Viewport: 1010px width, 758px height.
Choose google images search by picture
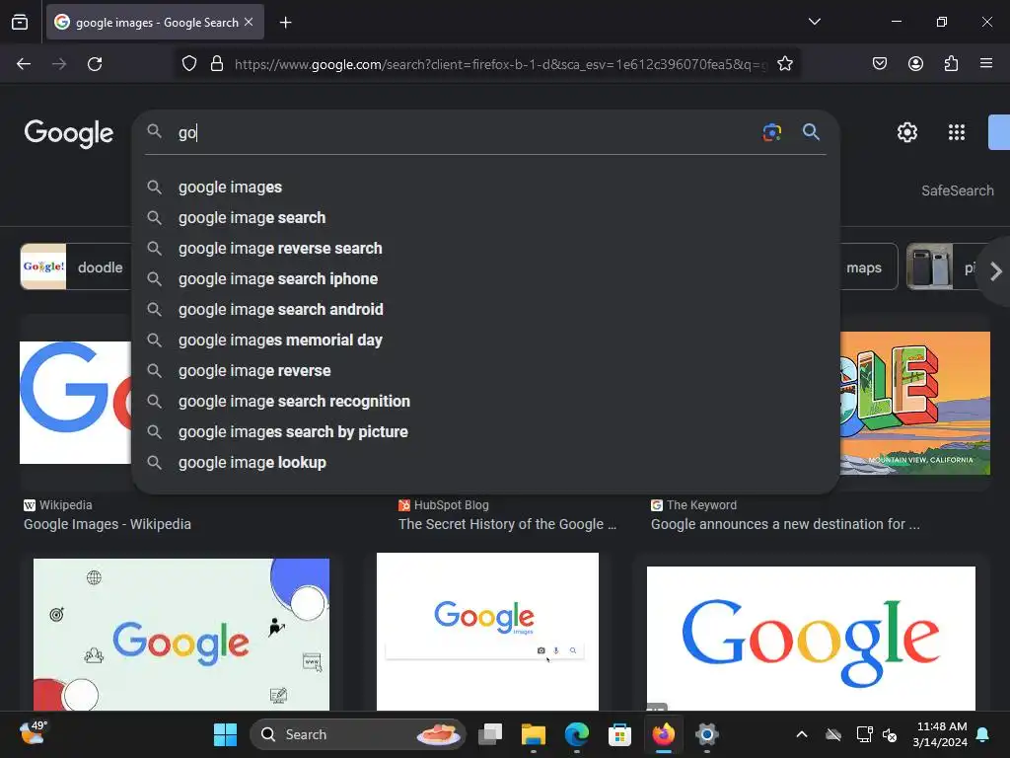point(485,432)
